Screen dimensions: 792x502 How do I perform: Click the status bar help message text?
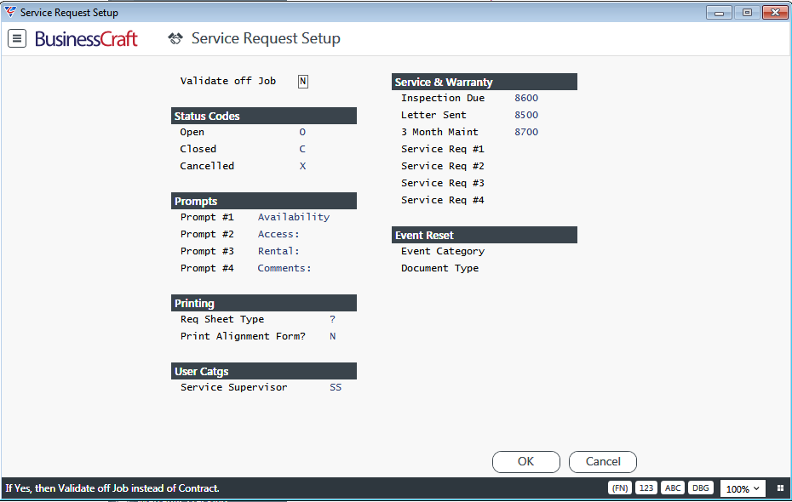point(112,488)
